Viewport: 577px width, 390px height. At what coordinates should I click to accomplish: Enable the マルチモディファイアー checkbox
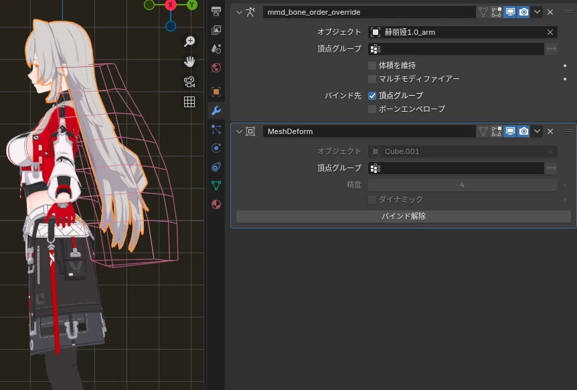372,79
